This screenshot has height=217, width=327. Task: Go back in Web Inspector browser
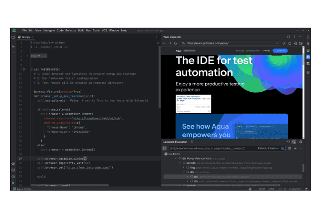coord(165,43)
